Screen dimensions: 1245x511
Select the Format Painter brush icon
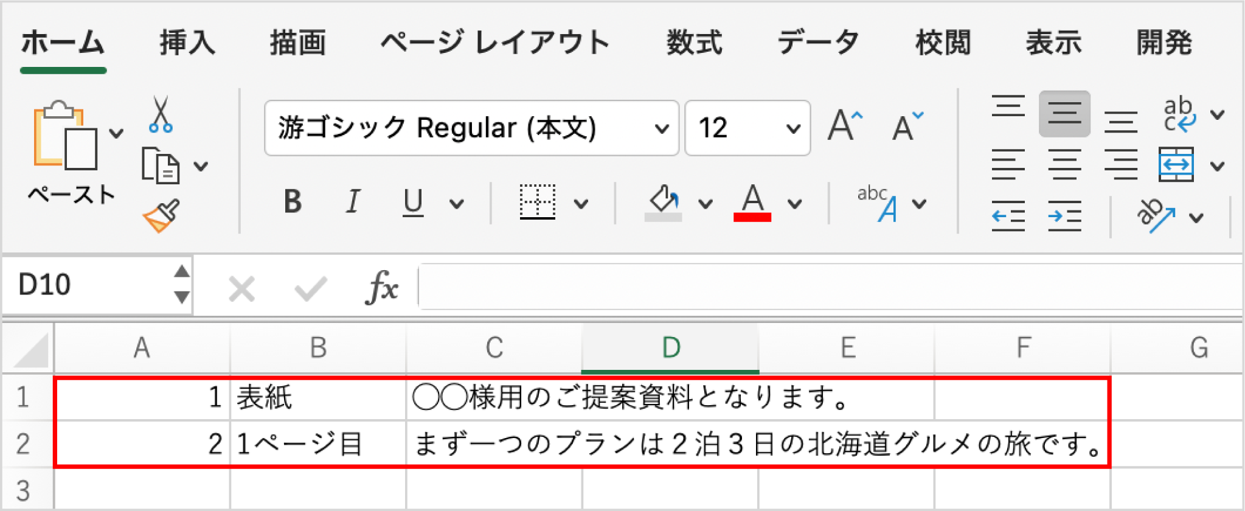[x=162, y=215]
